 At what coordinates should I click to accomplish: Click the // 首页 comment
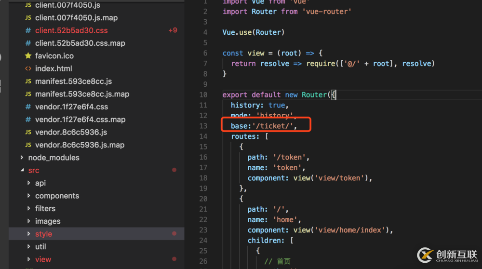pos(277,261)
